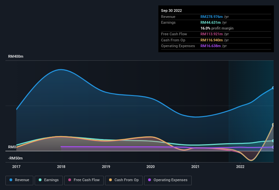This screenshot has height=190, width=279.
Task: Toggle the Operating Expenses legend button
Action: [x=168, y=180]
